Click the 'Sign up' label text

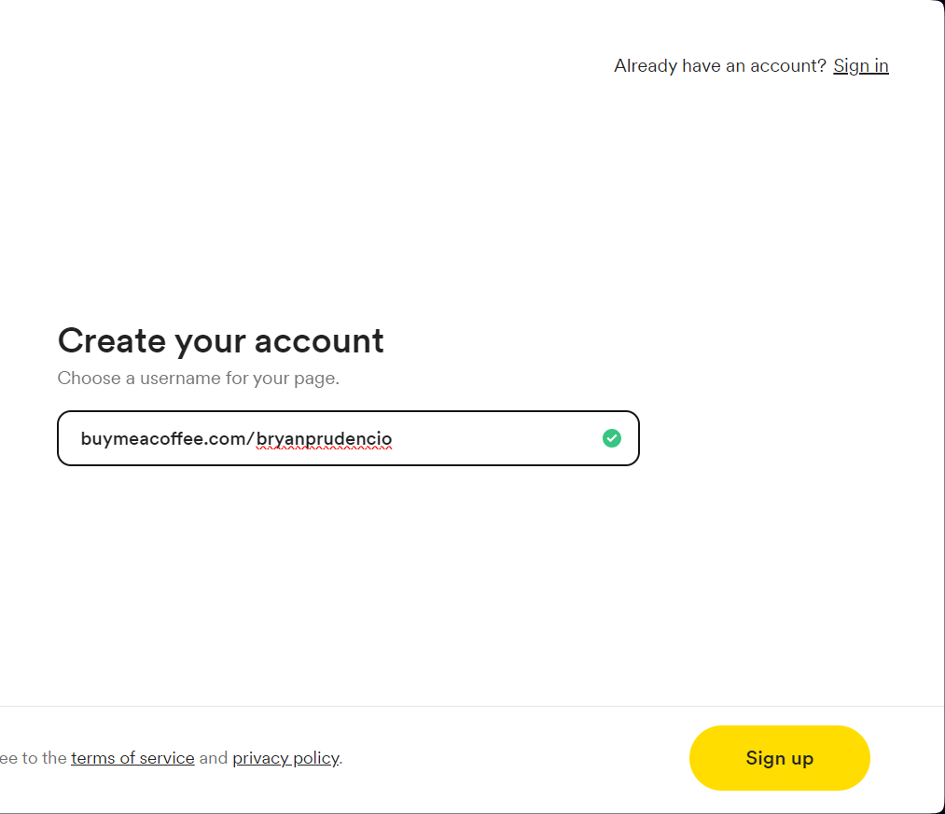pos(779,758)
